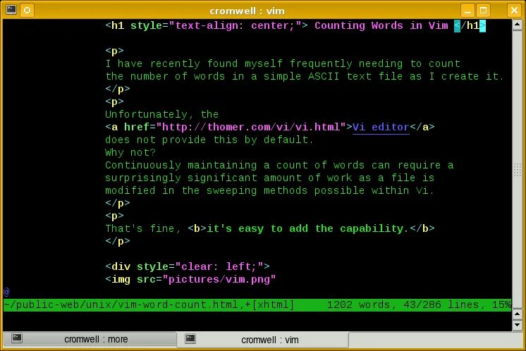Screen dimensions: 526x351
Task: Click the terminal window menu icon in title bar
Action: [x=11, y=10]
